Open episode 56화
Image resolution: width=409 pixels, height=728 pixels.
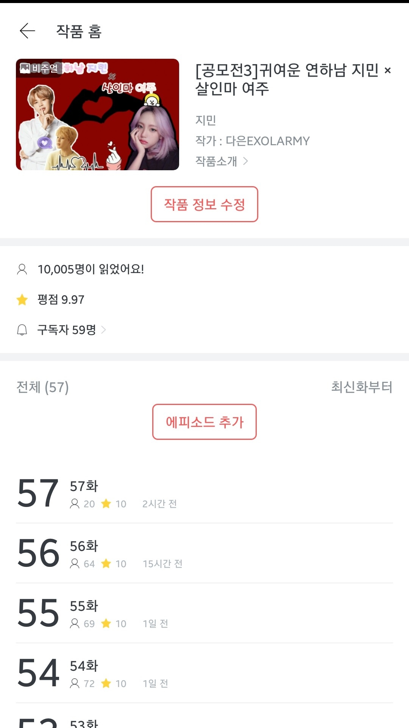click(84, 546)
